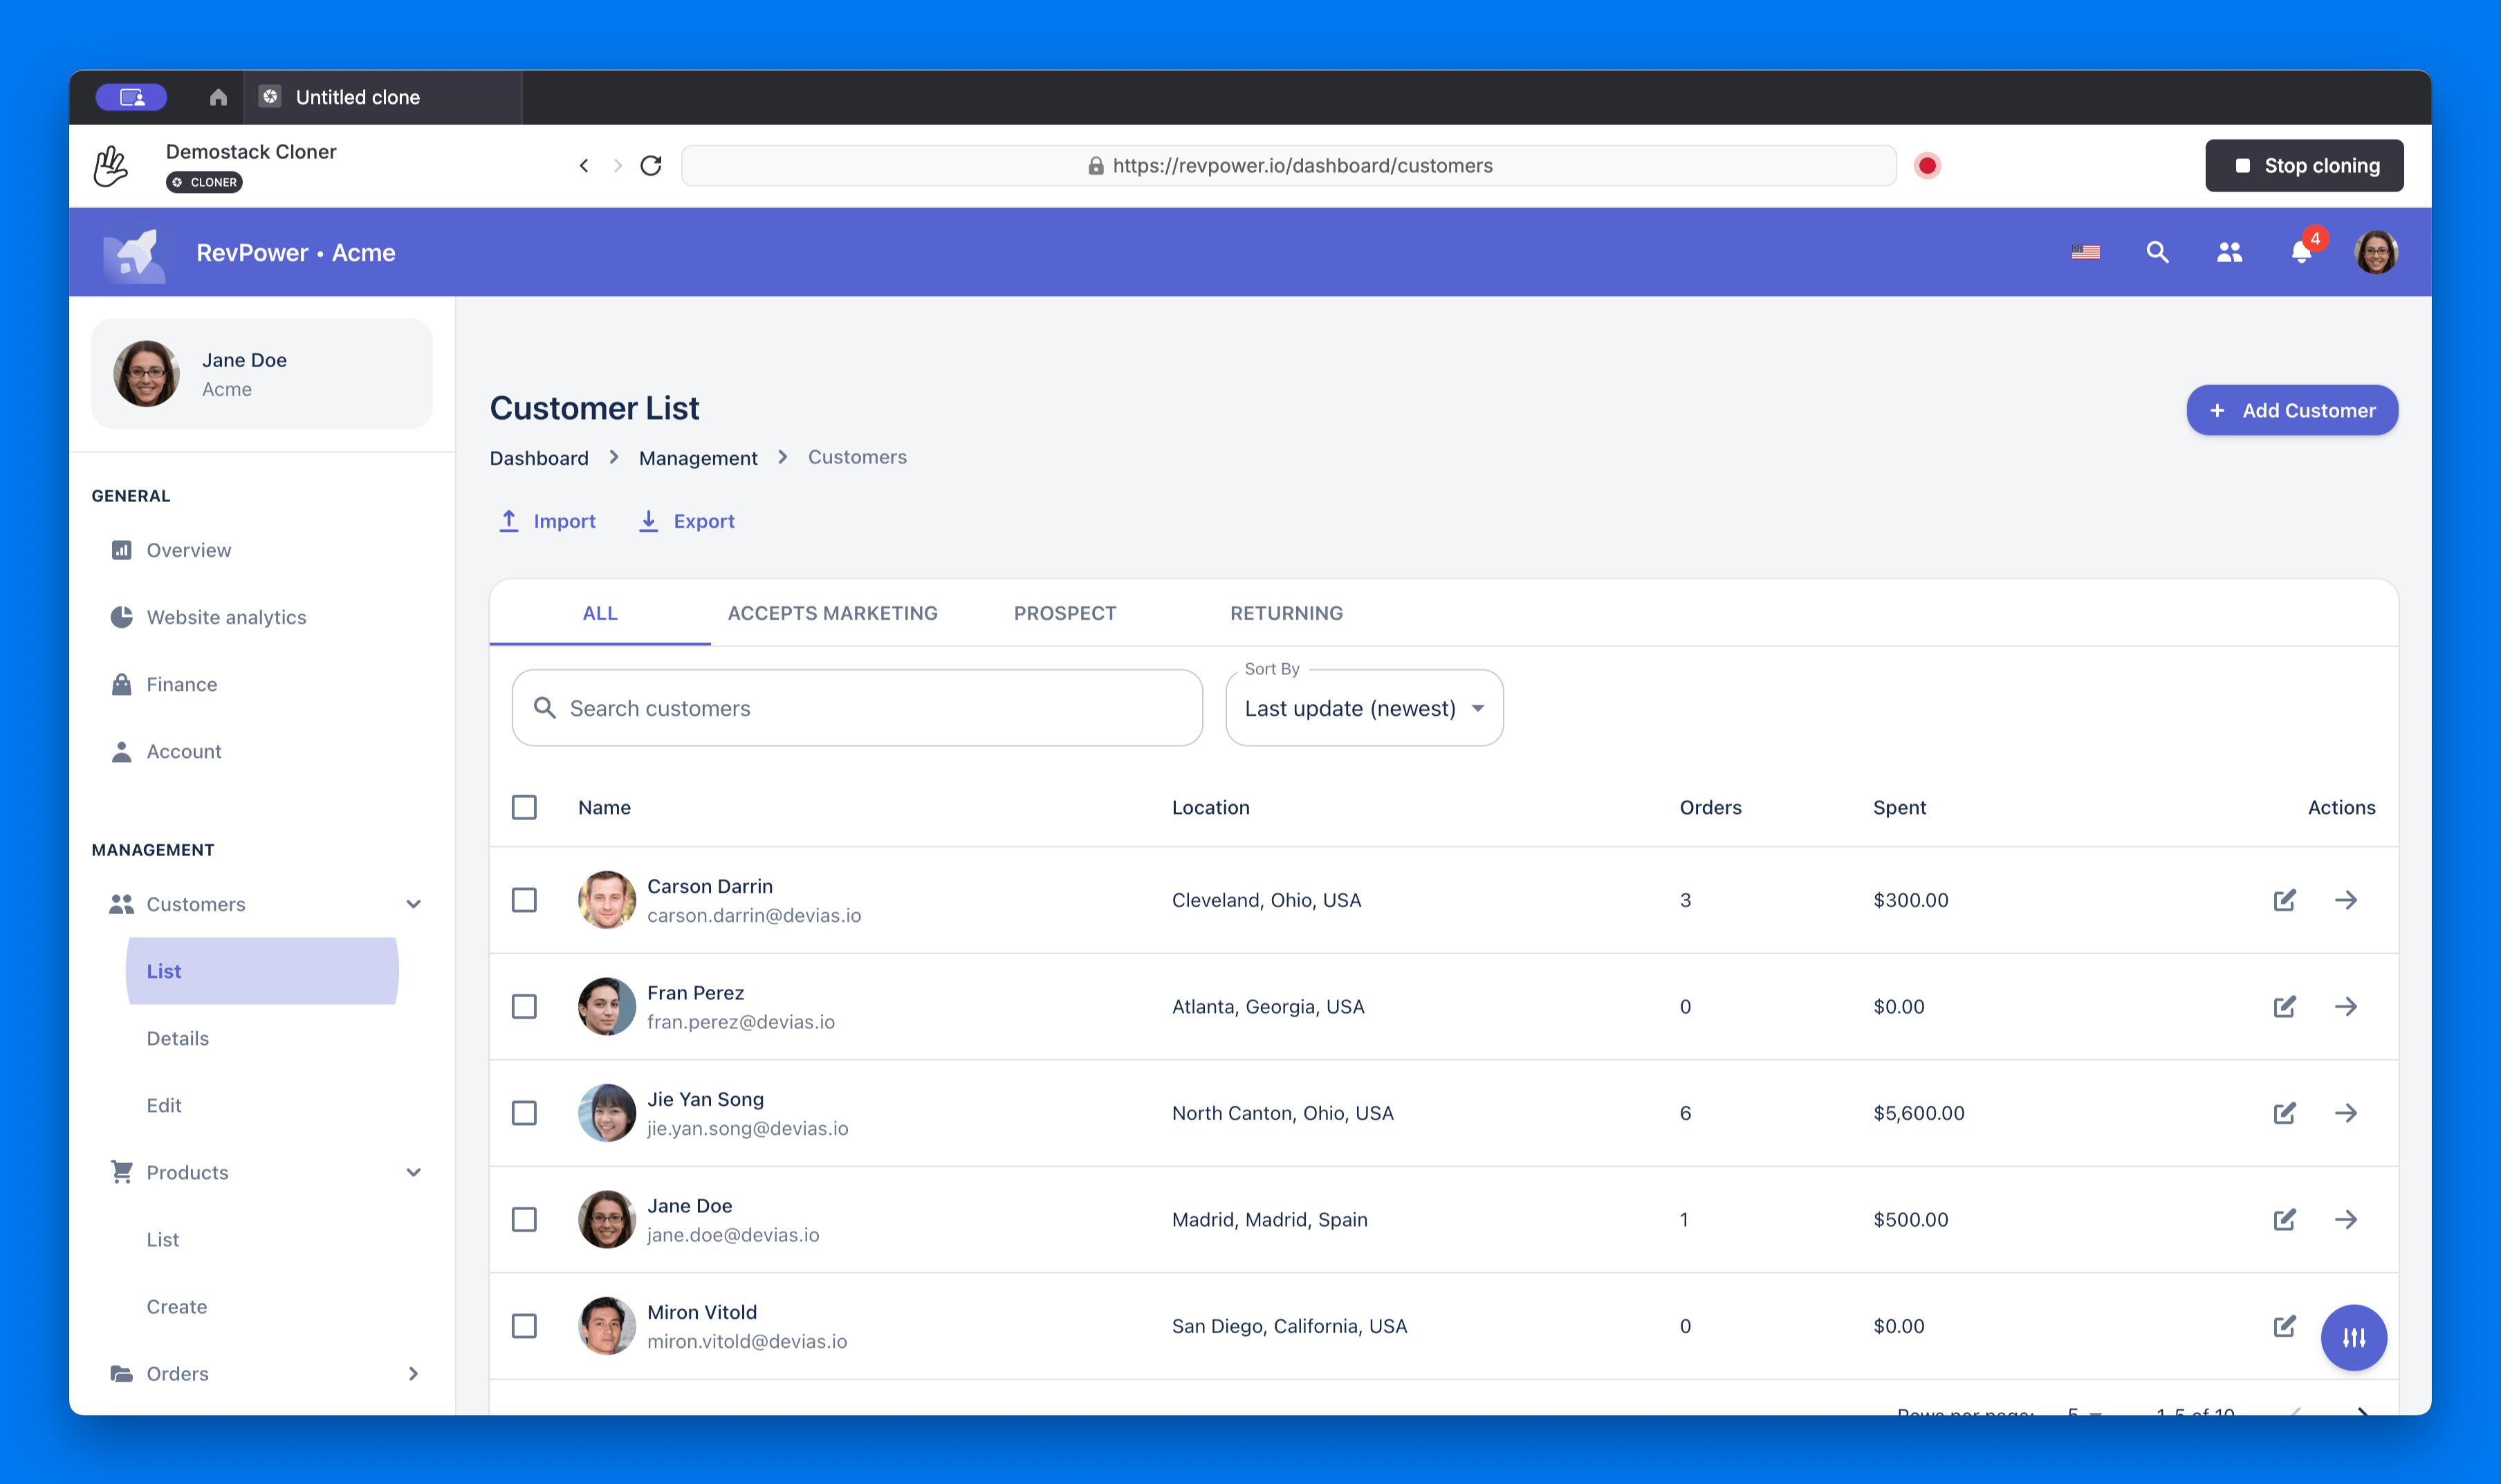Open Sort By Last update dropdown
This screenshot has height=1484, width=2501.
pyautogui.click(x=1364, y=708)
